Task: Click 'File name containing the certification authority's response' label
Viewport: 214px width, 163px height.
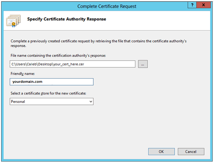Action: pos(58,56)
